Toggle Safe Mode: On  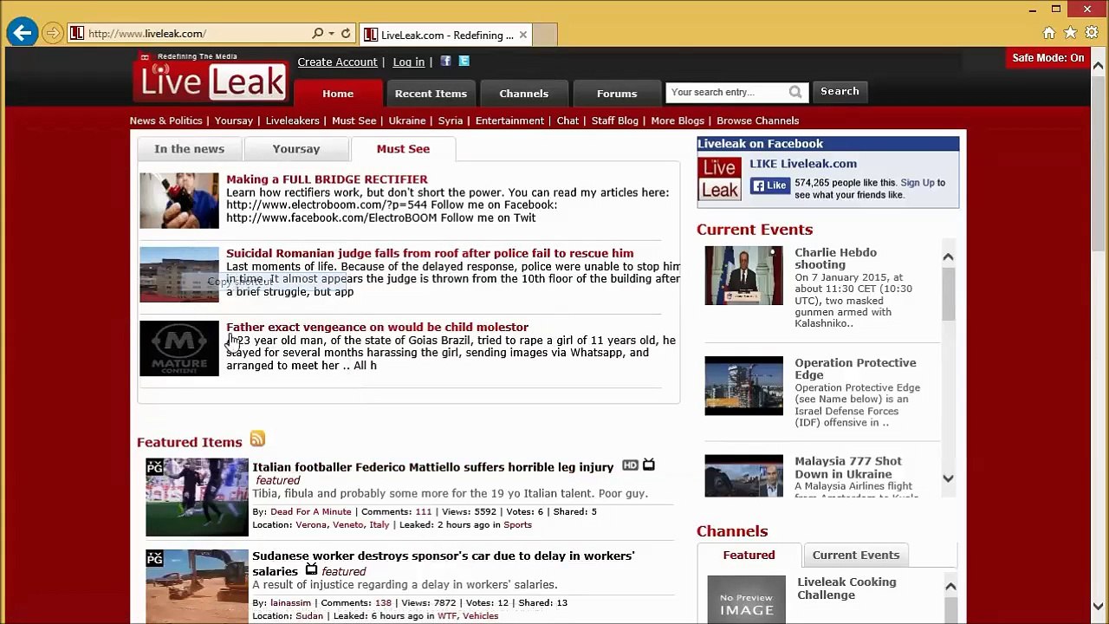pyautogui.click(x=1047, y=58)
